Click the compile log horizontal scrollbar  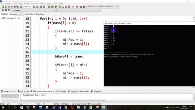[64, 101]
